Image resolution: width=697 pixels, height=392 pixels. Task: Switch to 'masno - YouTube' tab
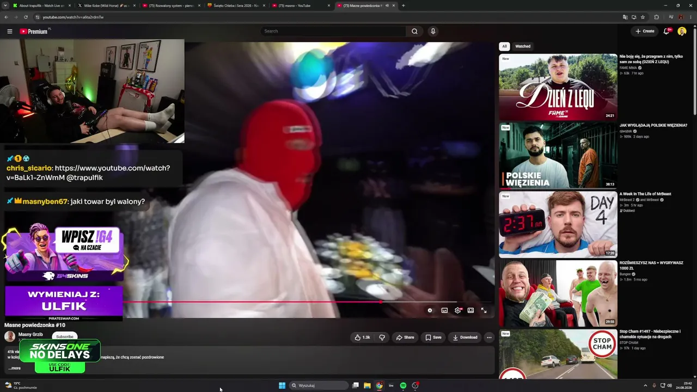(301, 5)
